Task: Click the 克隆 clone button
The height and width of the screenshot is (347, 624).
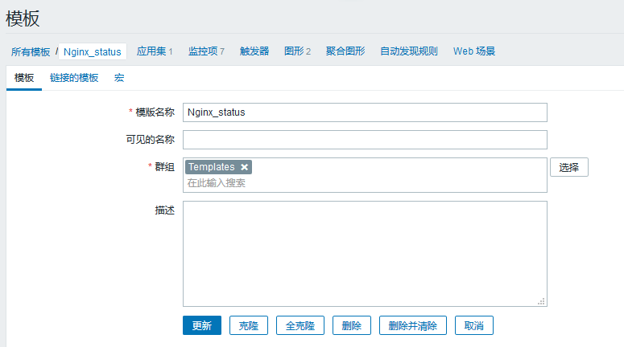Action: (248, 325)
